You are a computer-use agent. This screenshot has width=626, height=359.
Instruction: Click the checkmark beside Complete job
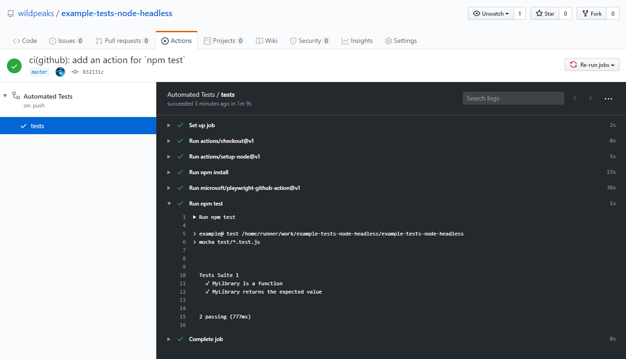click(180, 339)
